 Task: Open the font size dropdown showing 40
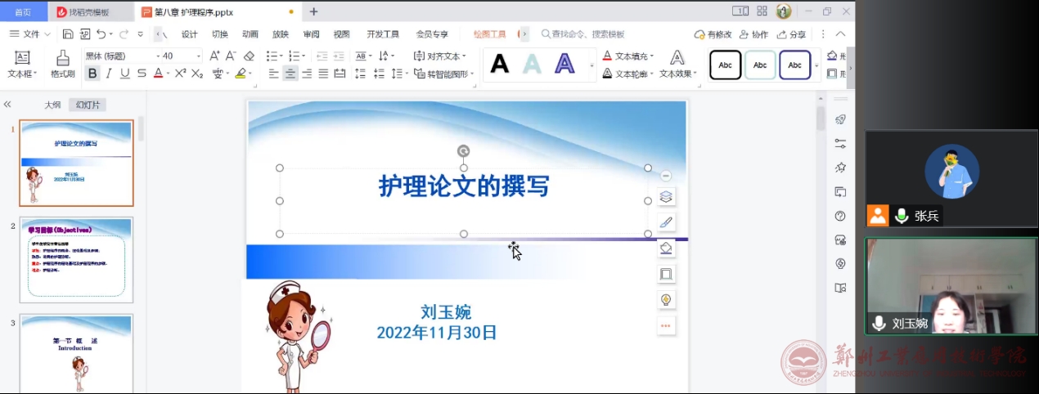click(199, 56)
